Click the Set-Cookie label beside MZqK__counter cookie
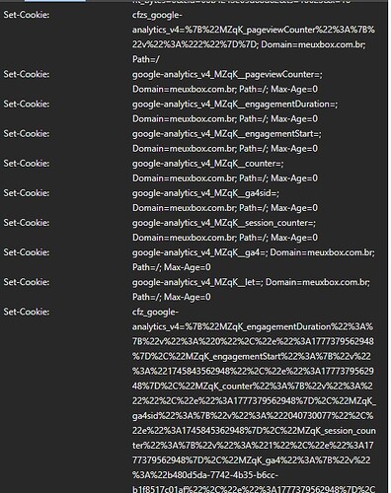This screenshot has width=391, height=493. [x=27, y=164]
